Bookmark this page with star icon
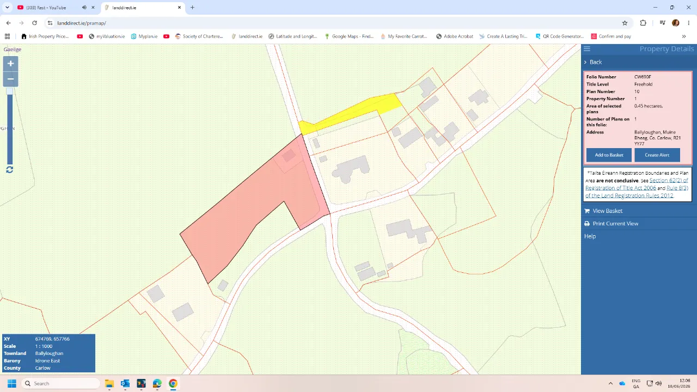Image resolution: width=697 pixels, height=392 pixels. 625,23
